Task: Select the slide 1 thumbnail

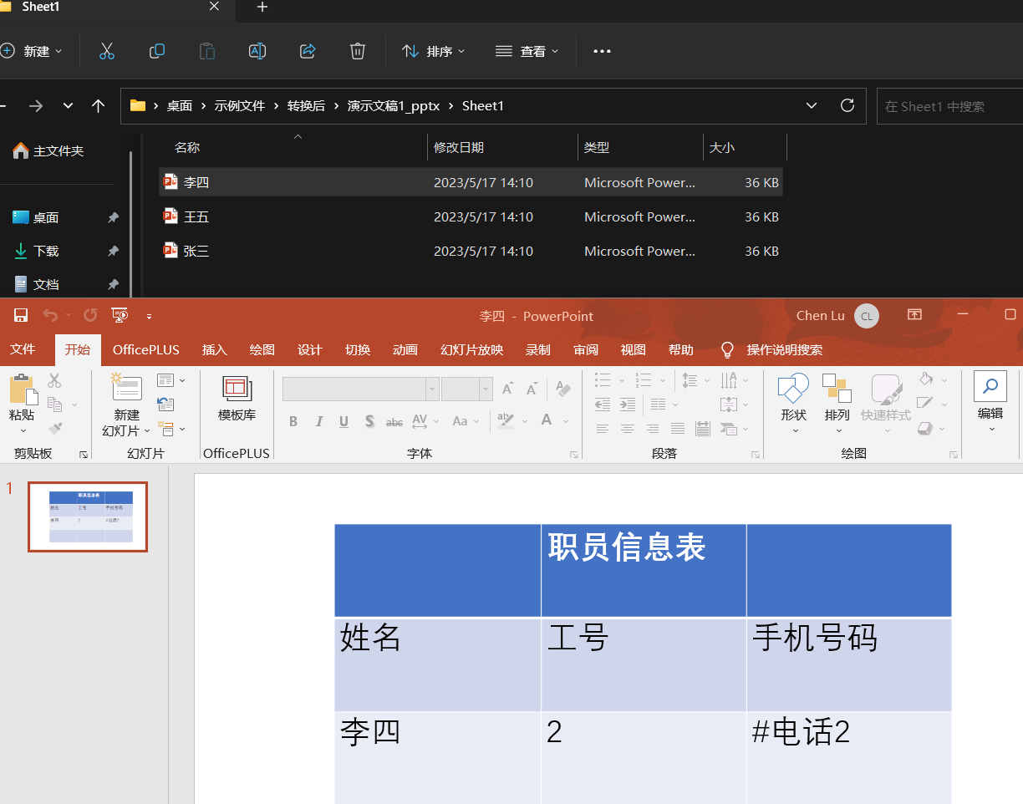Action: 88,516
